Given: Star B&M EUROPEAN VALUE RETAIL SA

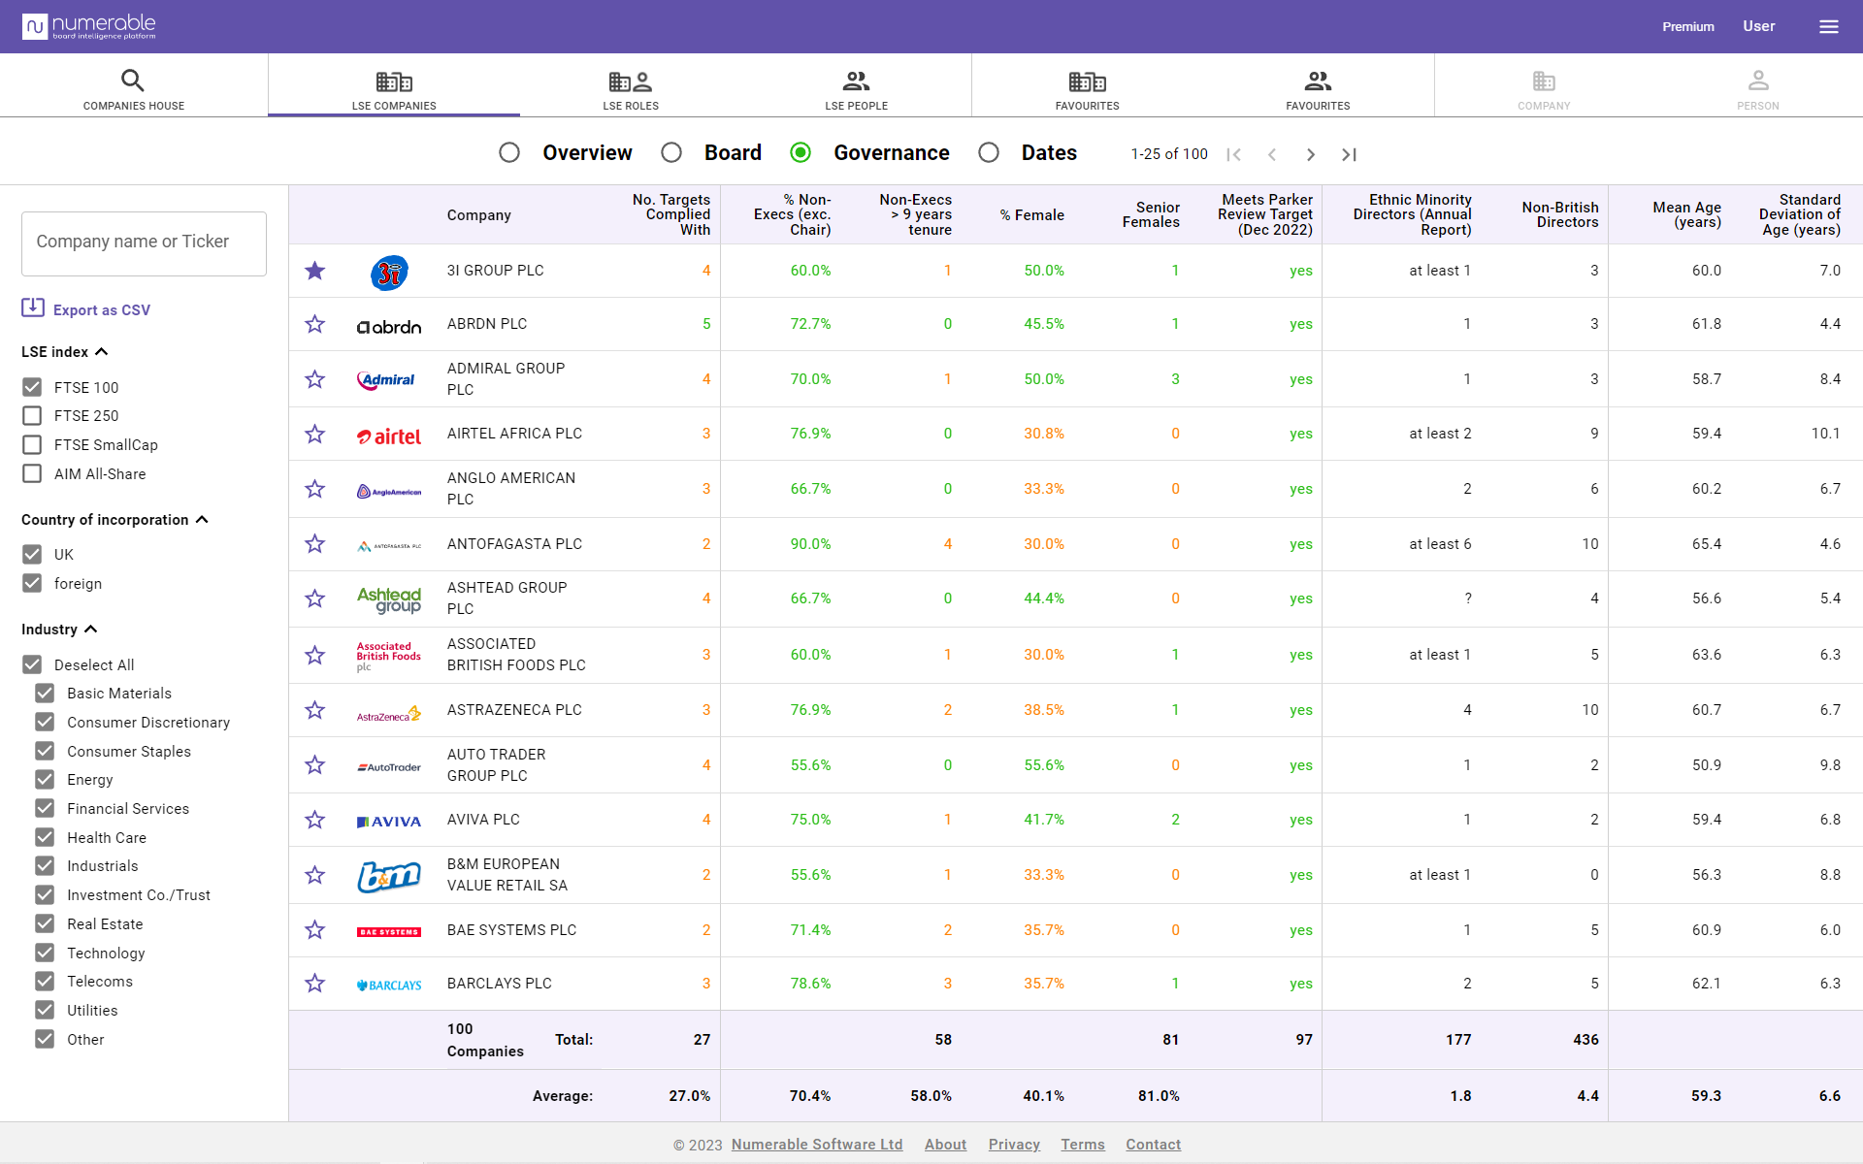Looking at the screenshot, I should (x=314, y=875).
